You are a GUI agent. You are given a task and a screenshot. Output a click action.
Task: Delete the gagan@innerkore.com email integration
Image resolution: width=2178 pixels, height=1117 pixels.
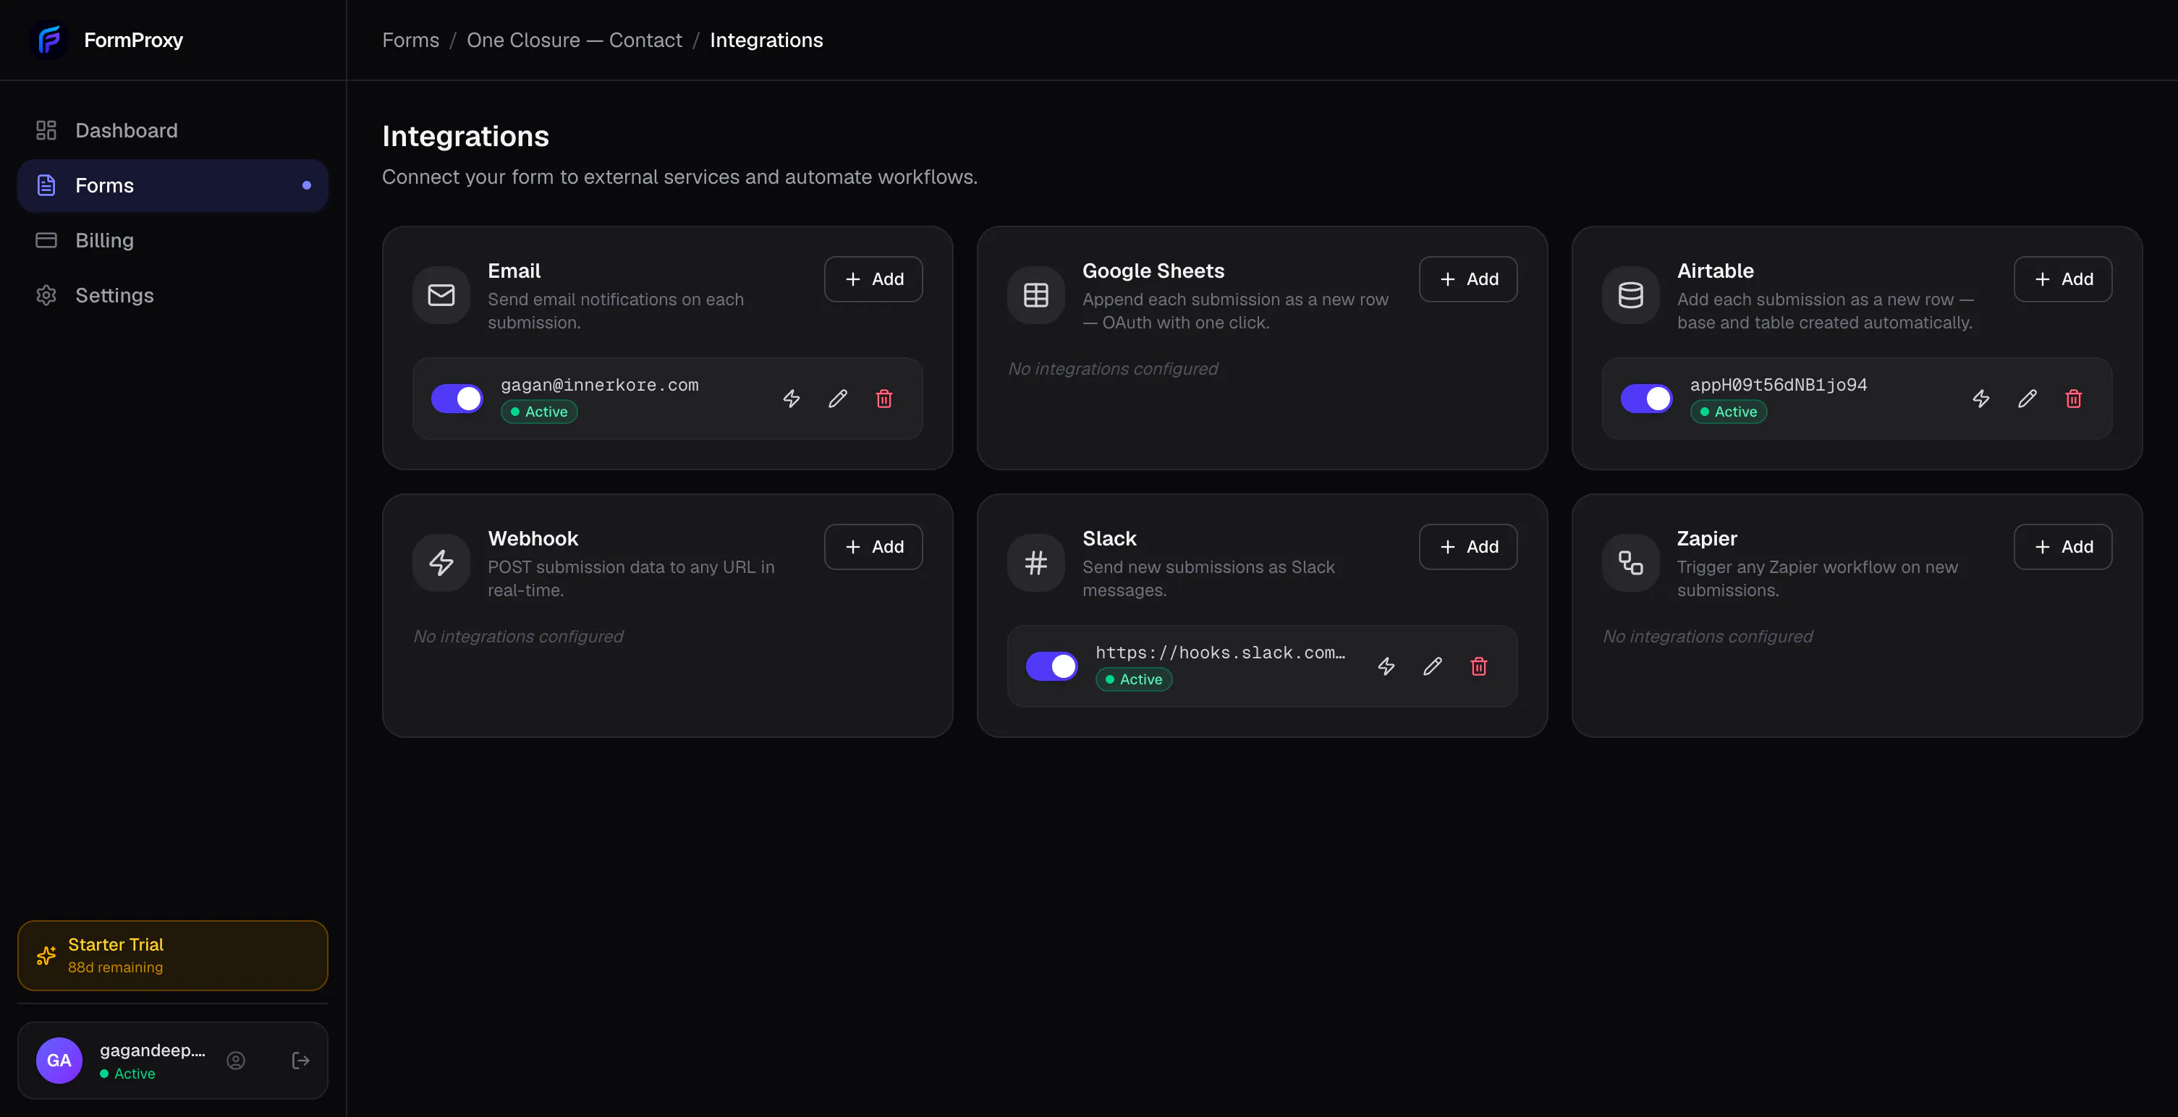click(884, 399)
